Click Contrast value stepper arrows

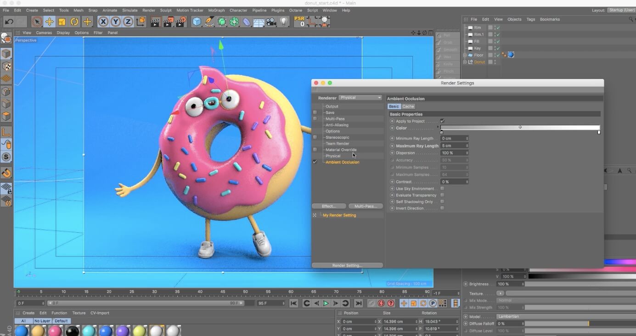[x=467, y=182]
